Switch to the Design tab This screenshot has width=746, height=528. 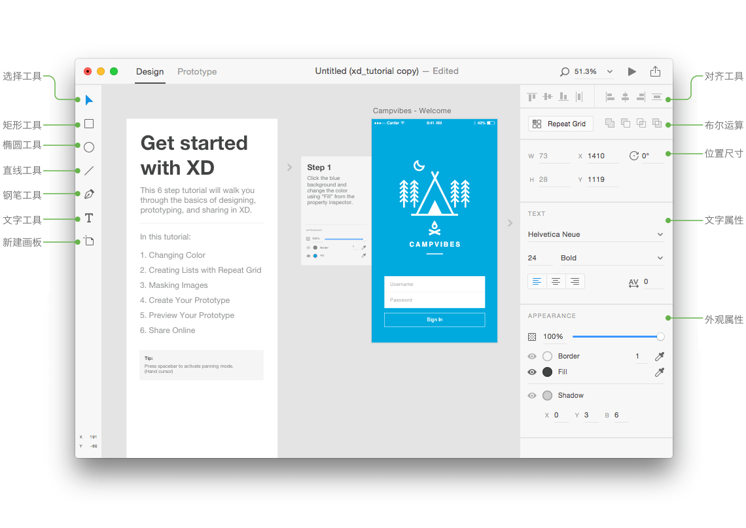click(150, 72)
